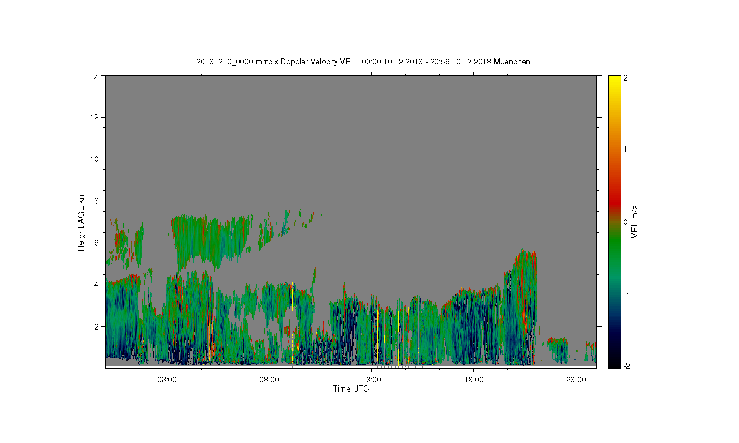Click the 'VEL m/s' colorbar label
The height and width of the screenshot is (443, 739).
(635, 221)
